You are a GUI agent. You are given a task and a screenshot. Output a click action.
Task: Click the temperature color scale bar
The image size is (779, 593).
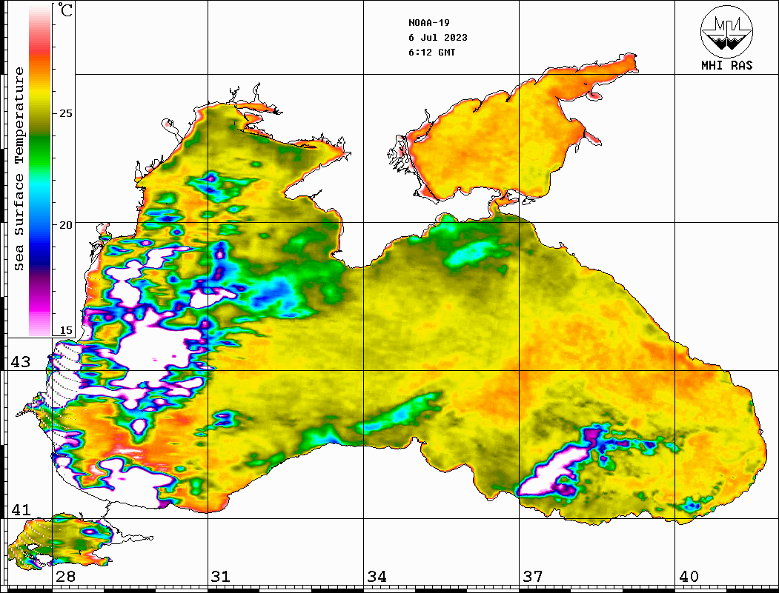click(40, 170)
